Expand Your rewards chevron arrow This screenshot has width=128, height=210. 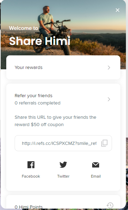click(x=109, y=68)
